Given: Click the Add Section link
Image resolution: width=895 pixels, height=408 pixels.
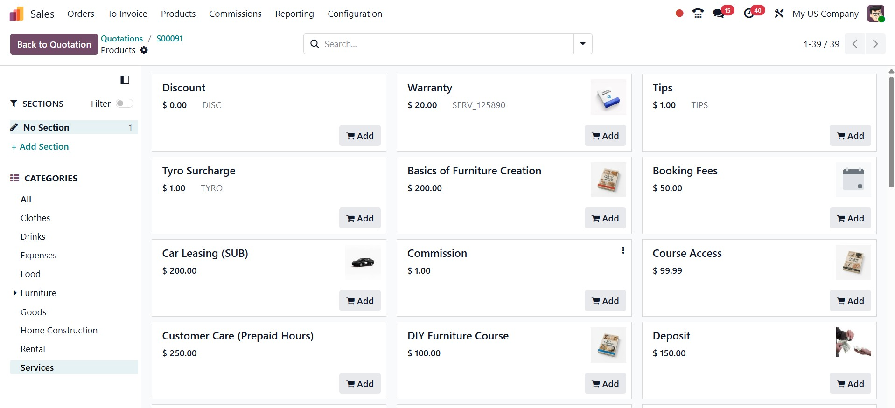Looking at the screenshot, I should [x=40, y=147].
